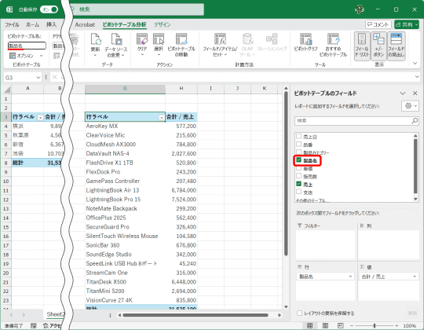Image resolution: width=424 pixels, height=330 pixels.
Task: Check the 支店 field checkbox
Action: (x=298, y=192)
